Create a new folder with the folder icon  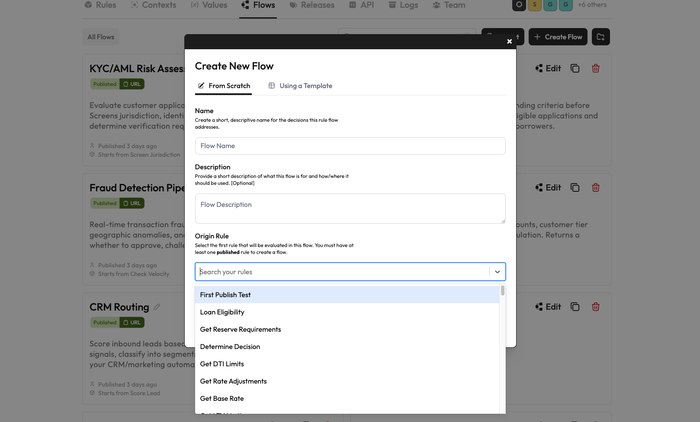pos(600,37)
